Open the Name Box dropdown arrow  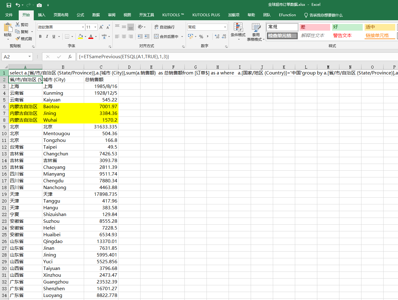pos(29,57)
